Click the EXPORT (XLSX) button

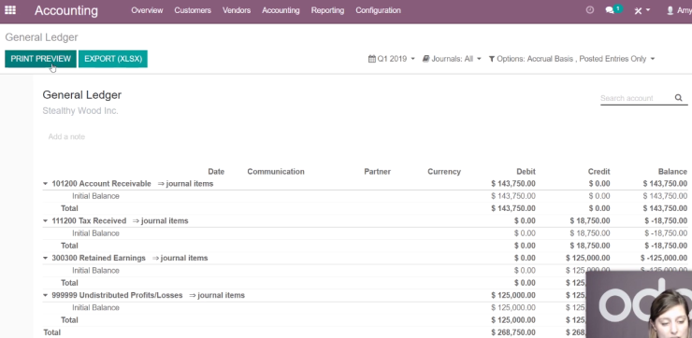pyautogui.click(x=113, y=59)
